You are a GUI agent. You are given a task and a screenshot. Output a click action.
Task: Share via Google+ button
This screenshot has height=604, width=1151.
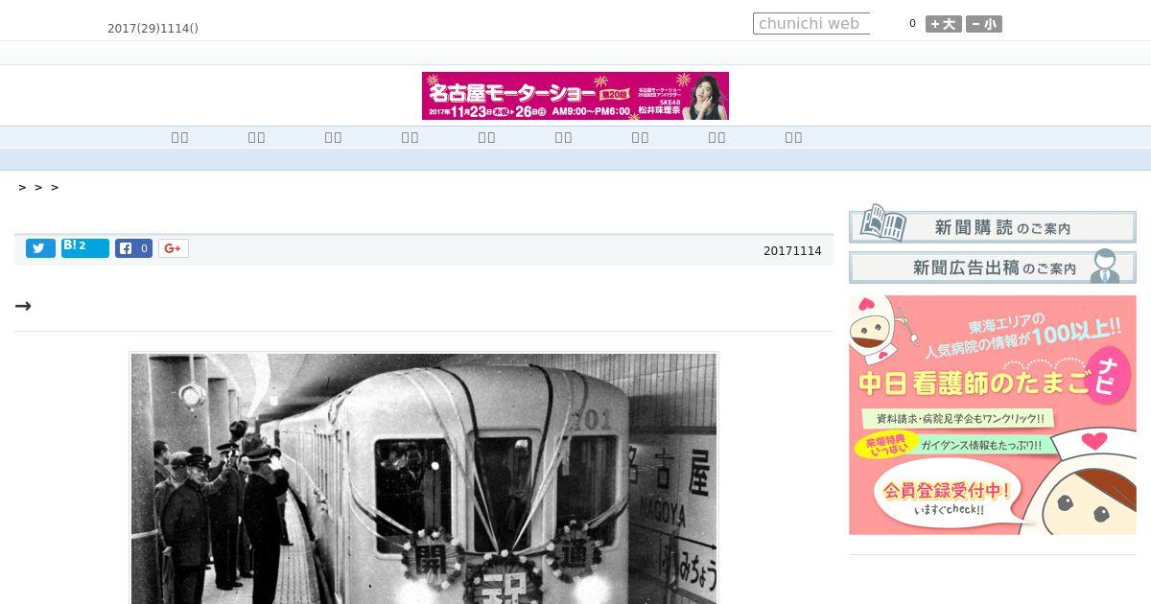point(174,248)
